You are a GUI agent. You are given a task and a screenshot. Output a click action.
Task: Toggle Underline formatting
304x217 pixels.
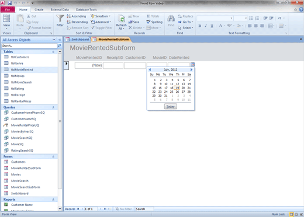click(212, 26)
